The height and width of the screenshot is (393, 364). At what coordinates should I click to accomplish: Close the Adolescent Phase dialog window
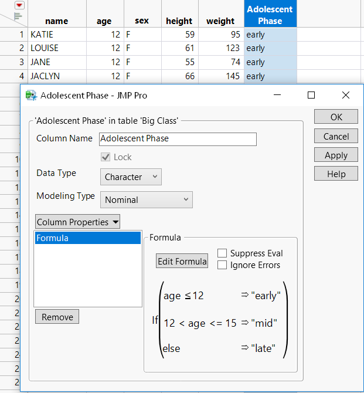[345, 95]
